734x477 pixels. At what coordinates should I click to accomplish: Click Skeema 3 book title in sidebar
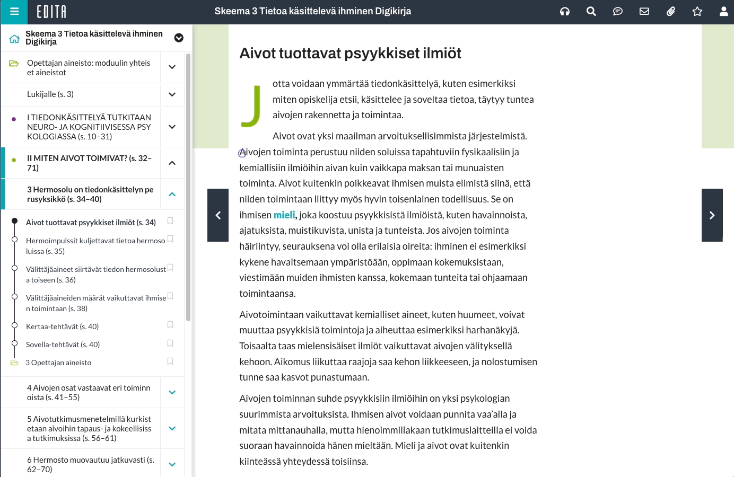(x=94, y=38)
